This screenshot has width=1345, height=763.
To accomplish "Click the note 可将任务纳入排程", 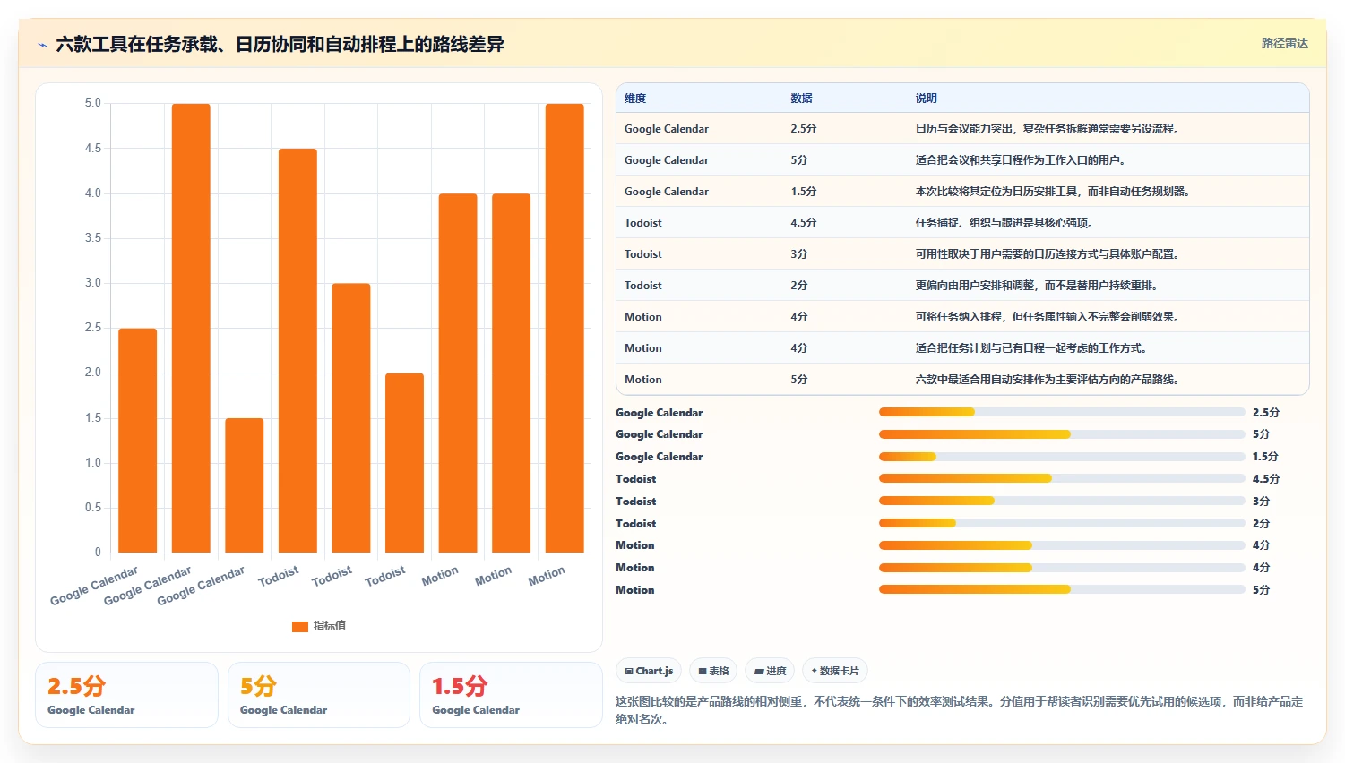I will (x=1048, y=317).
